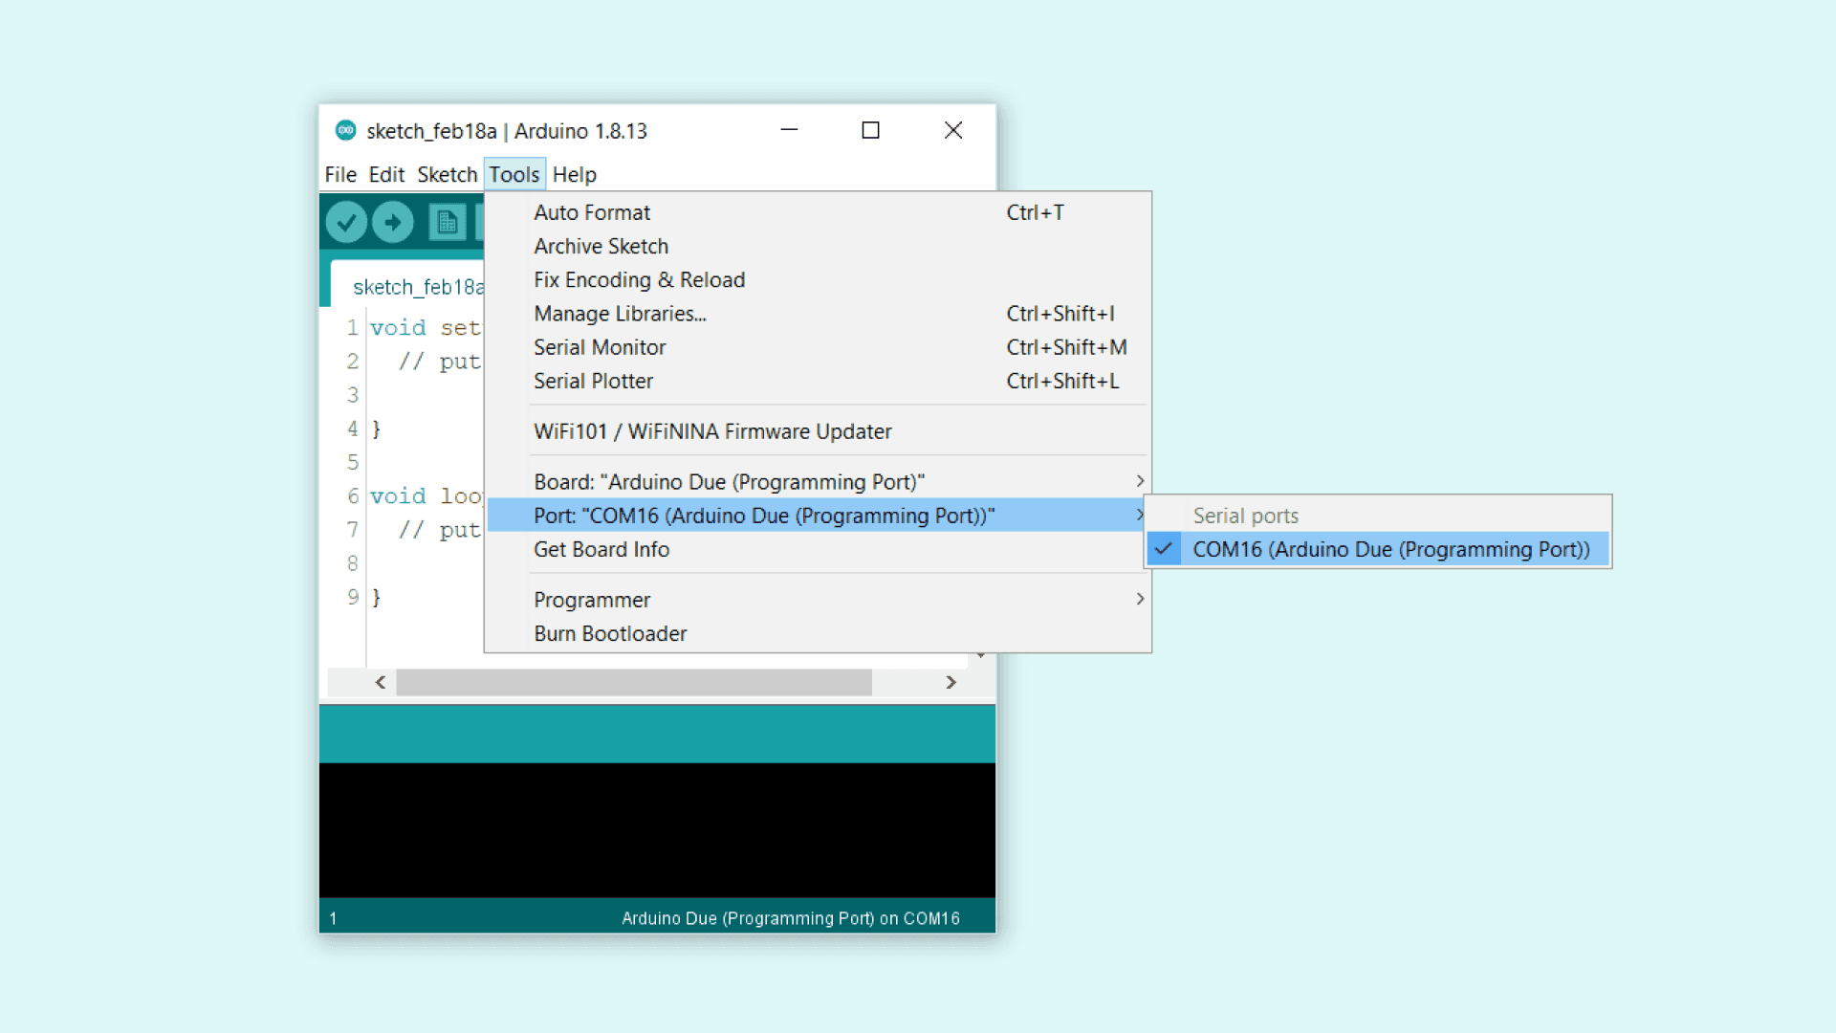Click the horizontal scrollbar thumb

click(633, 682)
